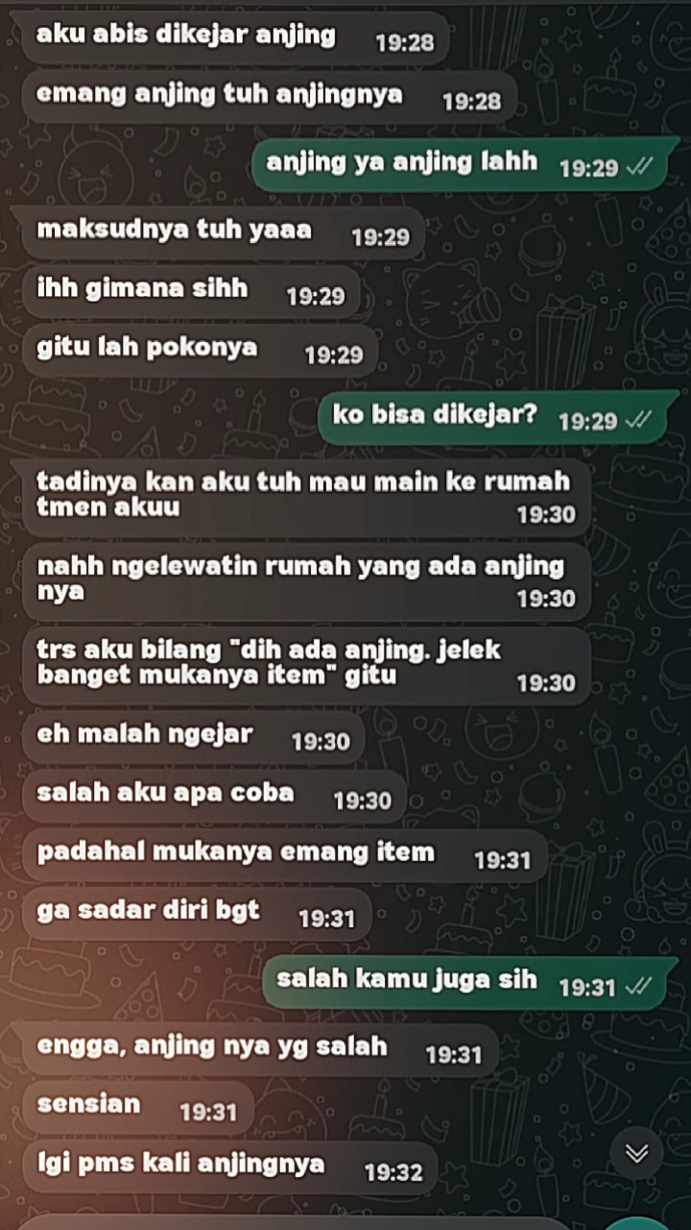Tap read receipt ticks on "anjing ya anjing lahh"
This screenshot has width=691, height=1230.
pyautogui.click(x=639, y=167)
